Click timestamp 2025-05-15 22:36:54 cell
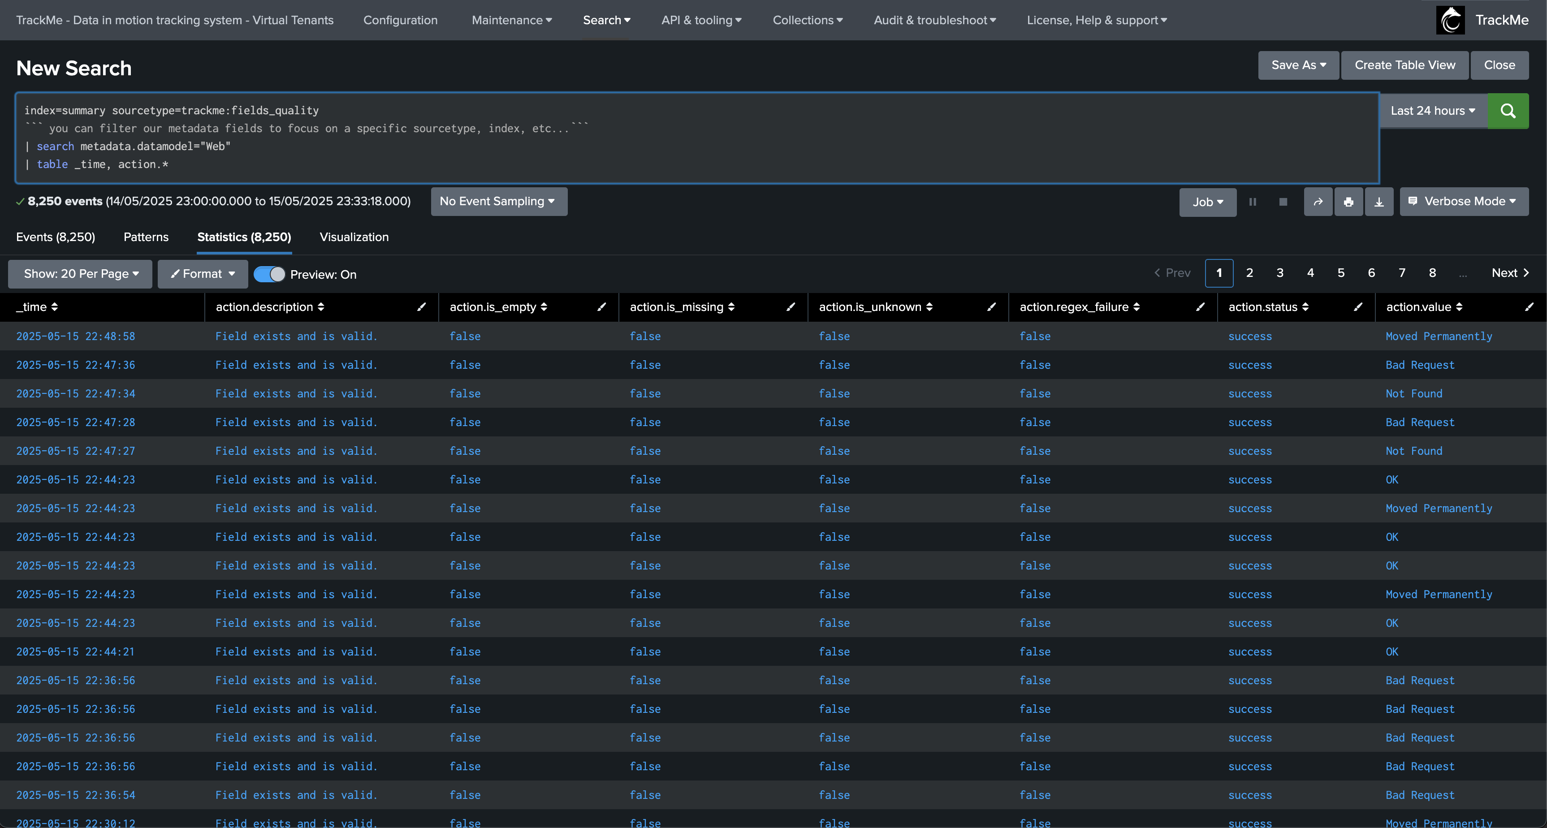 coord(76,795)
